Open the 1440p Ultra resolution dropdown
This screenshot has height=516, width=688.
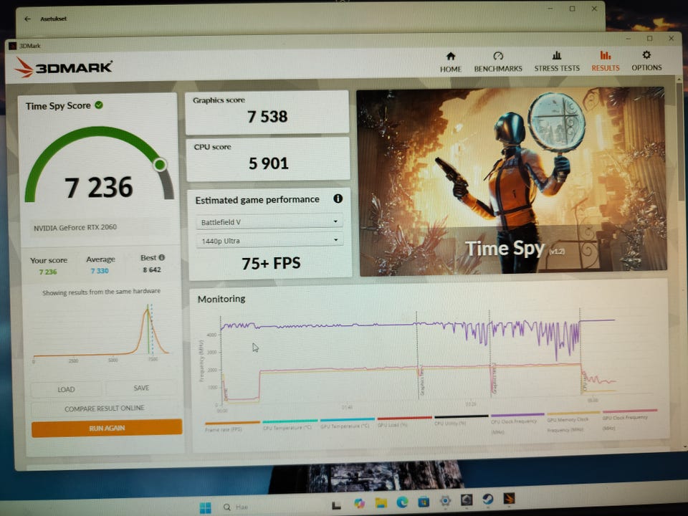coord(269,241)
